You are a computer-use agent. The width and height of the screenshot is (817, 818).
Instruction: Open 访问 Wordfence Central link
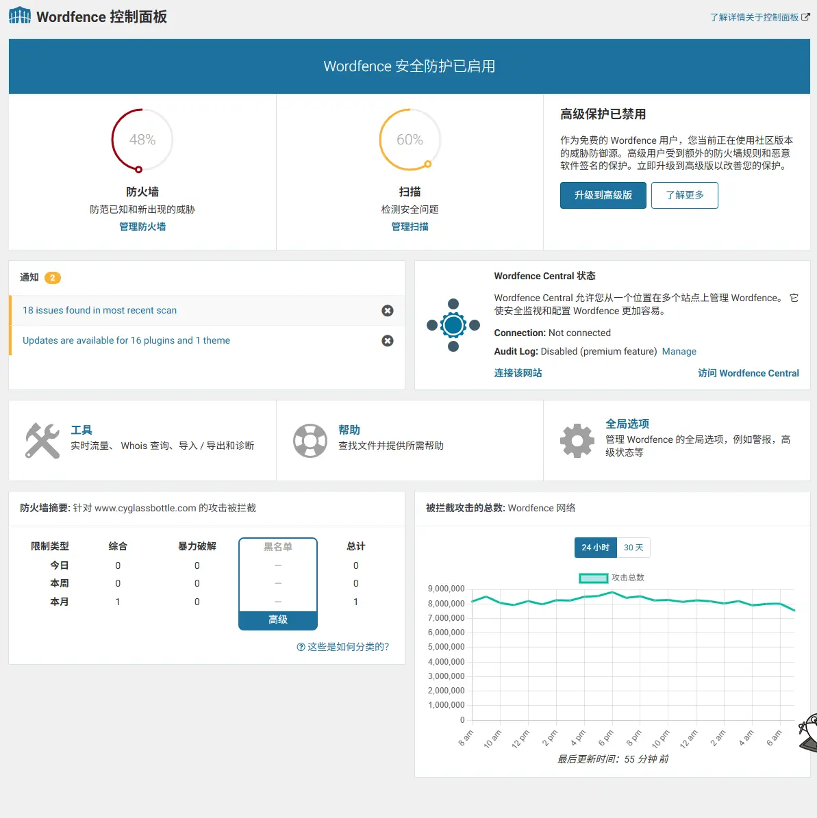[x=748, y=373]
